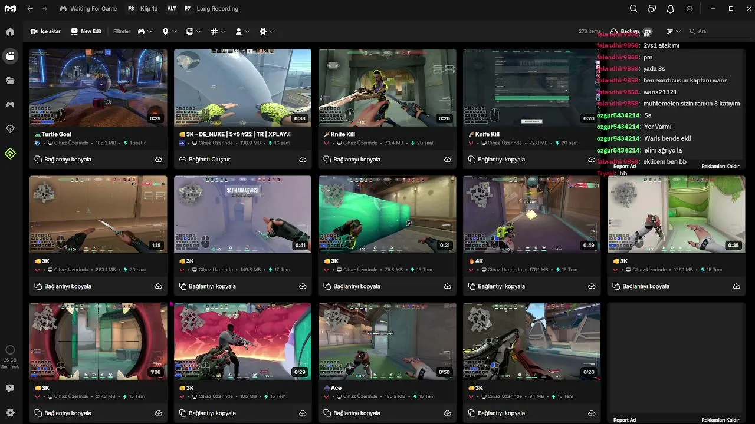Open the Home page in the sidebar
This screenshot has width=755, height=424.
click(x=10, y=32)
